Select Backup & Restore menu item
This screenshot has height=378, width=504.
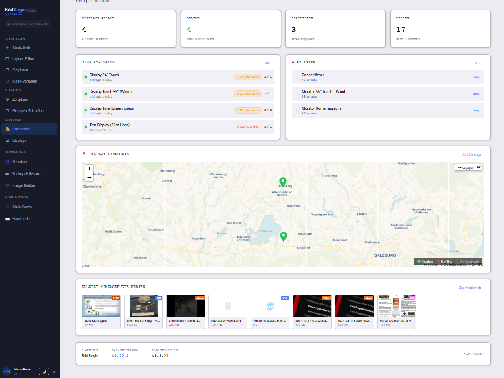30,174
